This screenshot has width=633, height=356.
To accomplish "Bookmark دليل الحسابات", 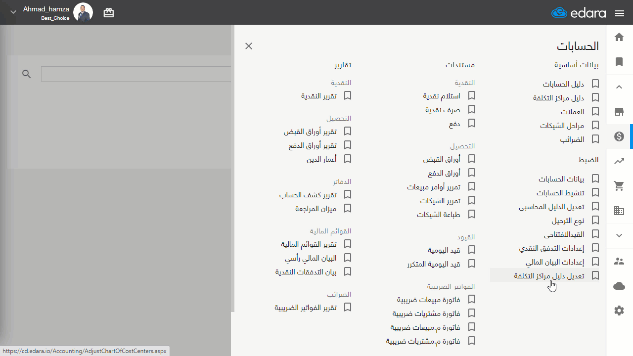I will (595, 84).
